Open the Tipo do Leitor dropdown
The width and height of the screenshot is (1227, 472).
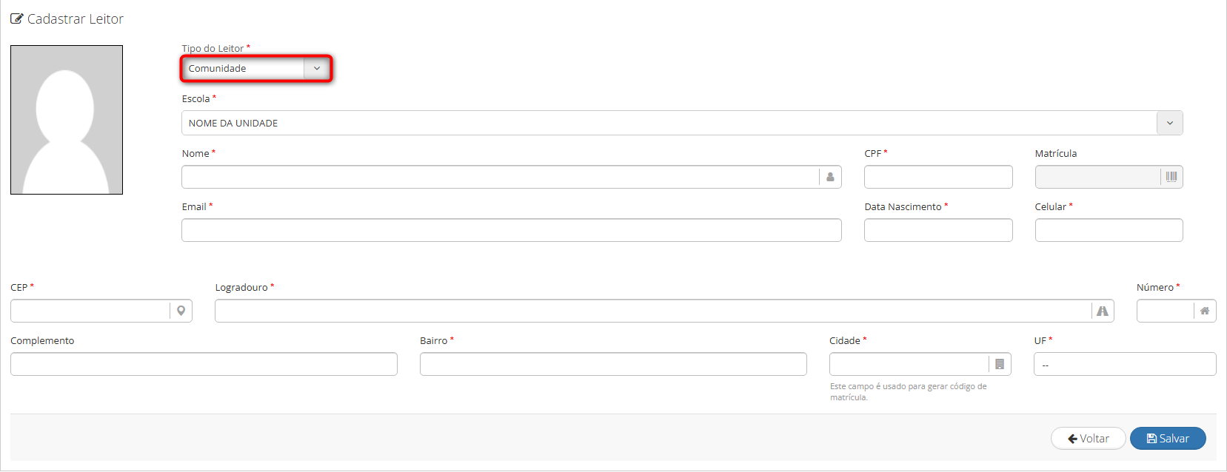[256, 68]
